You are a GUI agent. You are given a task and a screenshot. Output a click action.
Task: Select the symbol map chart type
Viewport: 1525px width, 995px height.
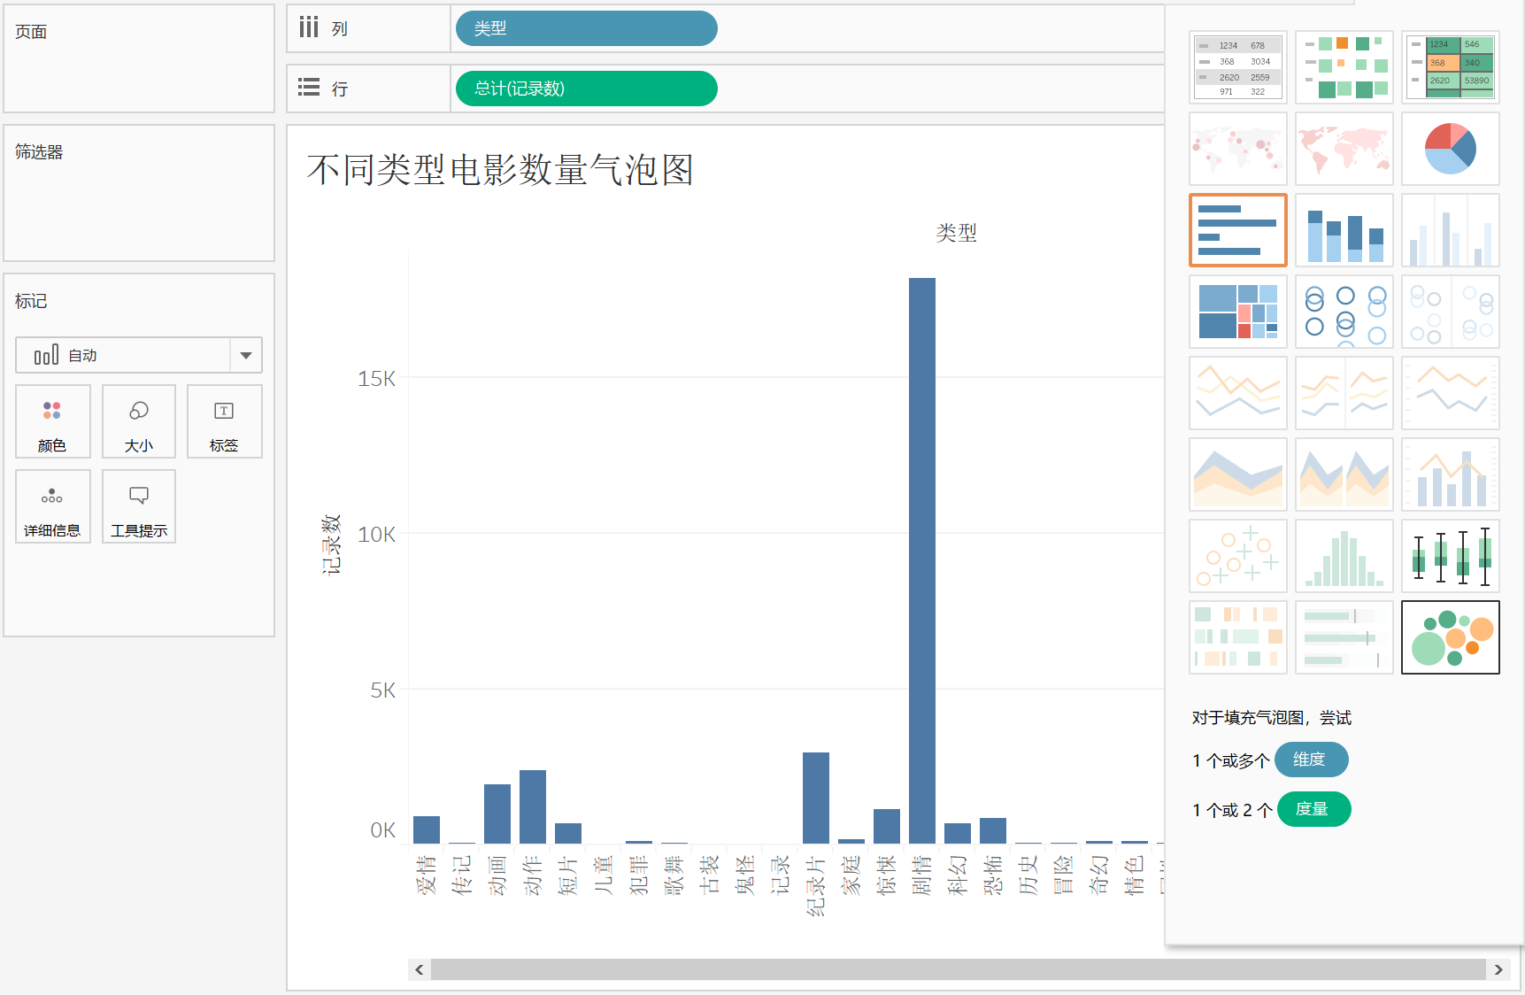click(1238, 149)
